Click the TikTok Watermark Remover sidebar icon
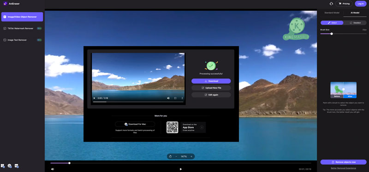Screen dimensions: 369x172 click(5, 28)
